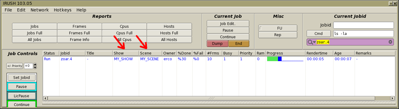
Task: Sort by the Rendertime column header
Action: (x=319, y=53)
